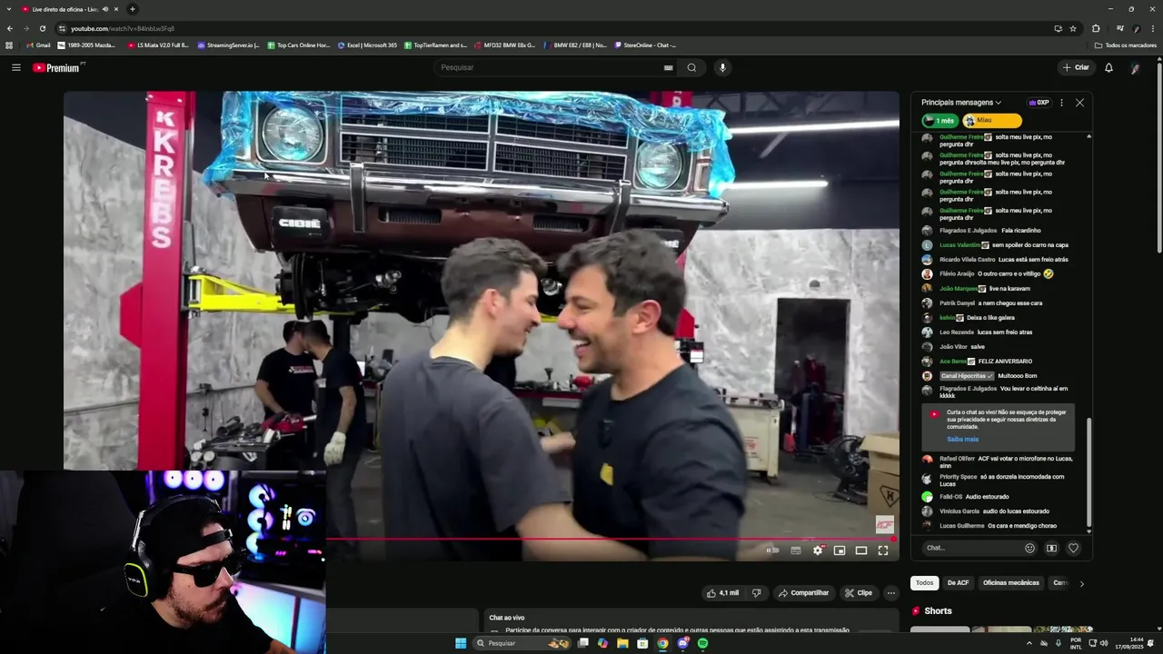Click the yellow Miau super chat chip

coord(992,121)
